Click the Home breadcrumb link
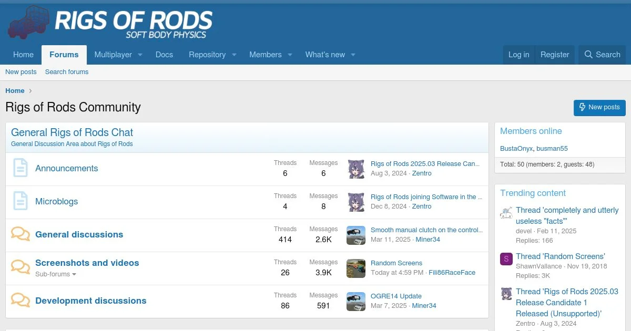 (x=15, y=91)
